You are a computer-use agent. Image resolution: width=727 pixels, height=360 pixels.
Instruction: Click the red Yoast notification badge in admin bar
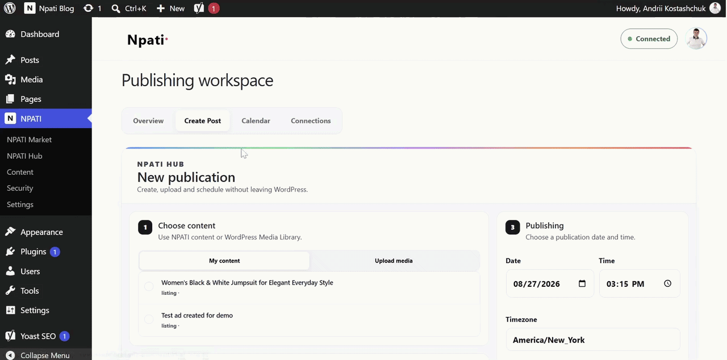click(214, 9)
